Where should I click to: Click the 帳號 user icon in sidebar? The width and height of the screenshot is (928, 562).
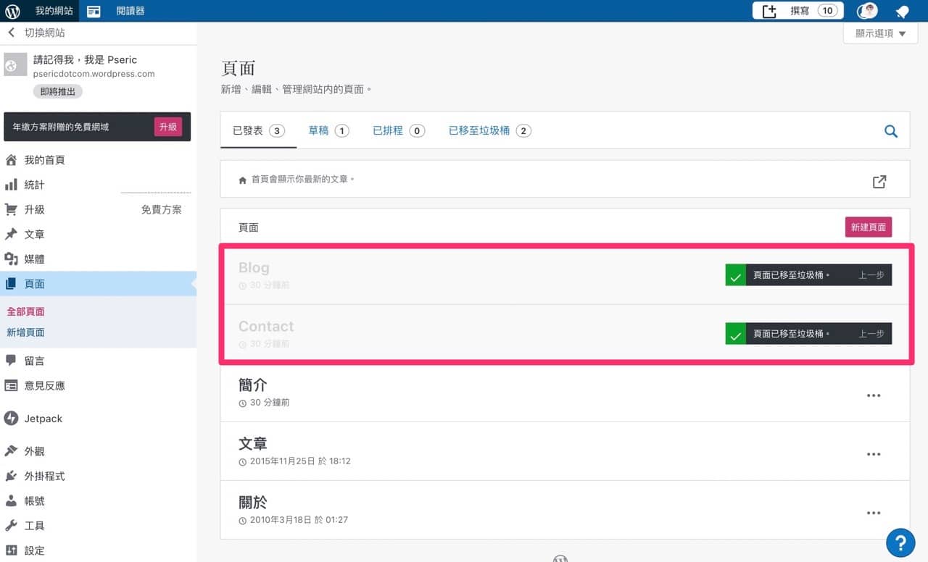[11, 500]
